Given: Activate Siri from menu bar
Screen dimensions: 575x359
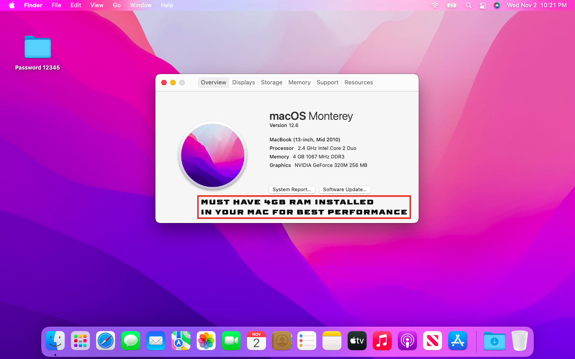Looking at the screenshot, I should (x=497, y=5).
